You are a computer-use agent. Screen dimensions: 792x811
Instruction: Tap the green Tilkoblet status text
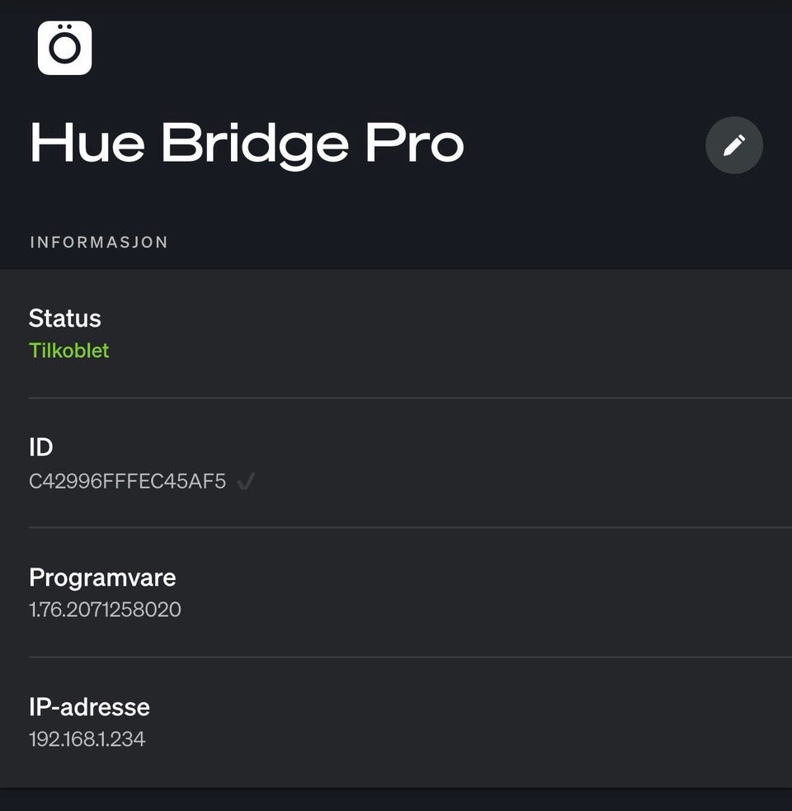pos(69,351)
